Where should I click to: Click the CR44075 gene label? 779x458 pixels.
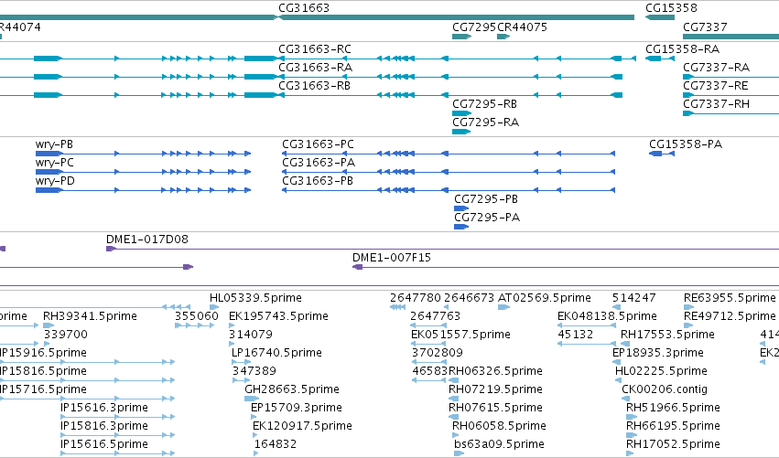tap(522, 27)
